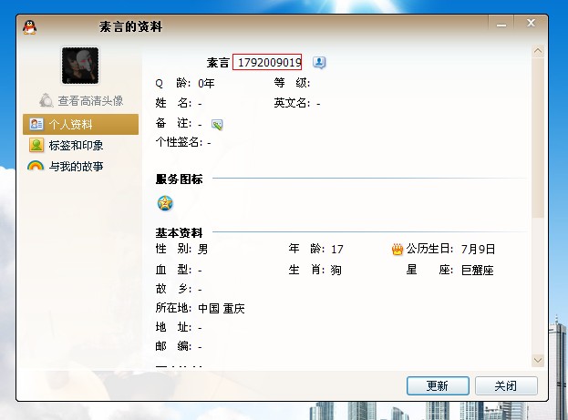Click the vertical scrollbar thumb
The width and height of the screenshot is (568, 420).
[x=538, y=138]
